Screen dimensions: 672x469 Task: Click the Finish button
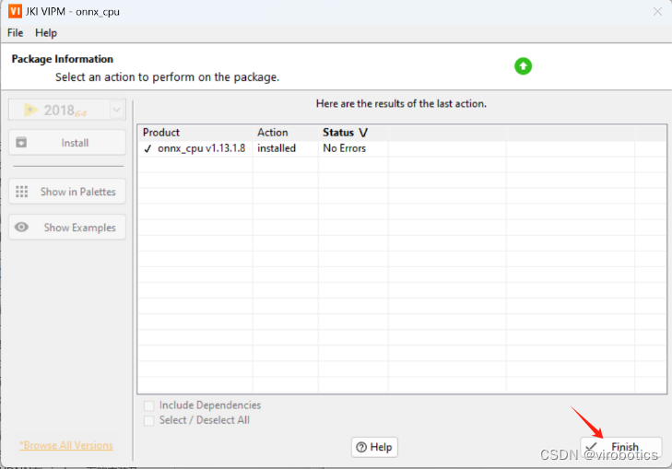[x=621, y=447]
